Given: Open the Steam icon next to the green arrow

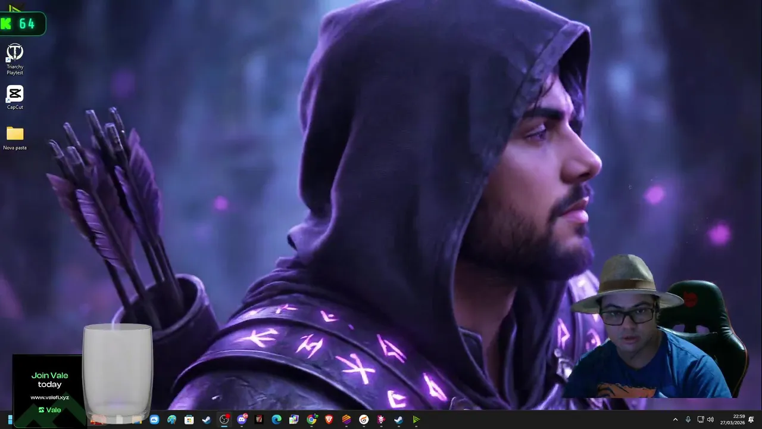Looking at the screenshot, I should pyautogui.click(x=398, y=419).
